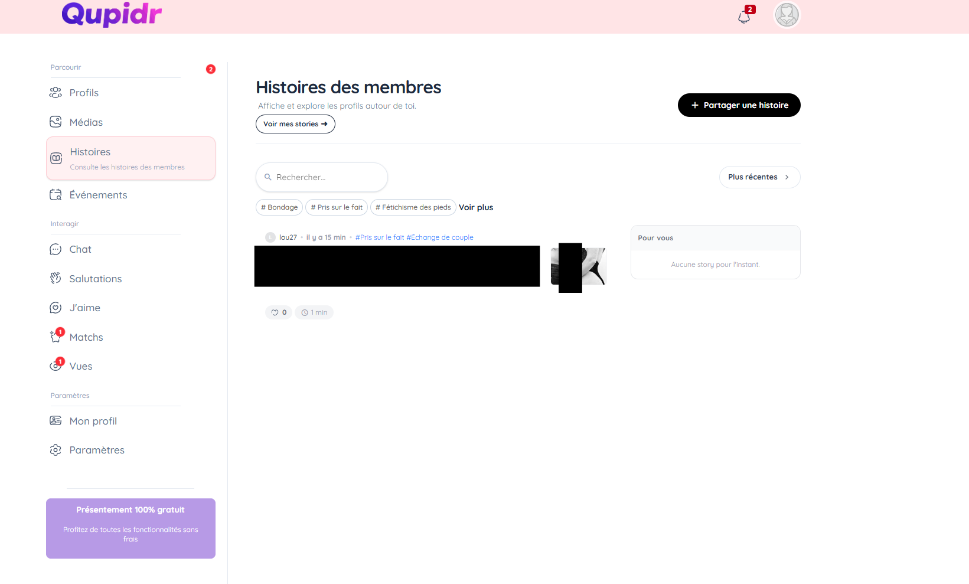The image size is (969, 584).
Task: Click the Chat bubble icon
Action: [x=56, y=249]
